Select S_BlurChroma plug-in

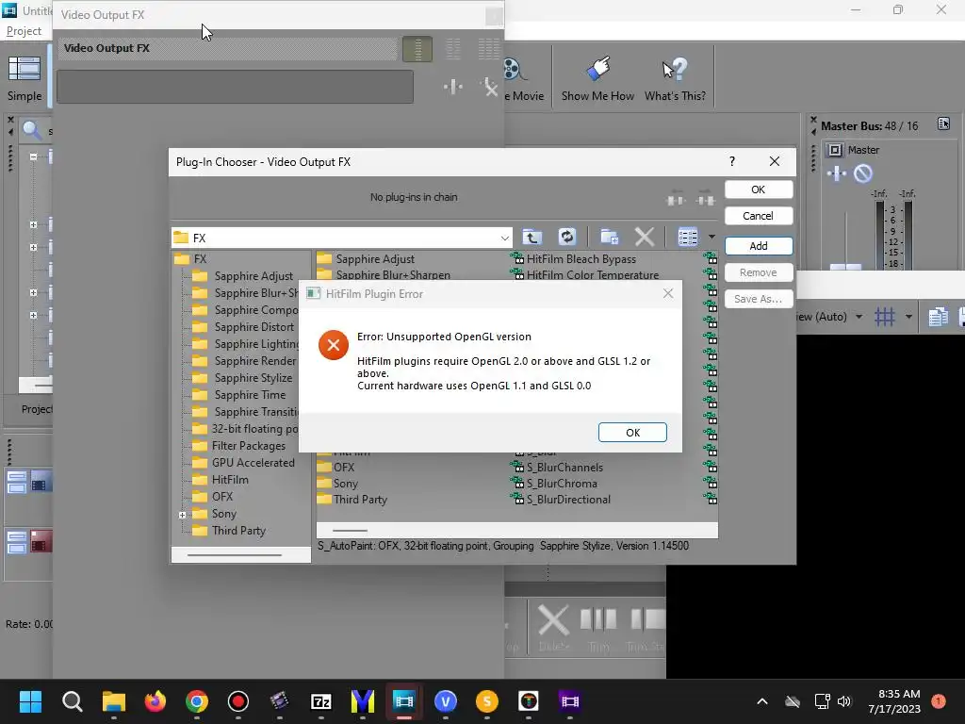(x=562, y=484)
